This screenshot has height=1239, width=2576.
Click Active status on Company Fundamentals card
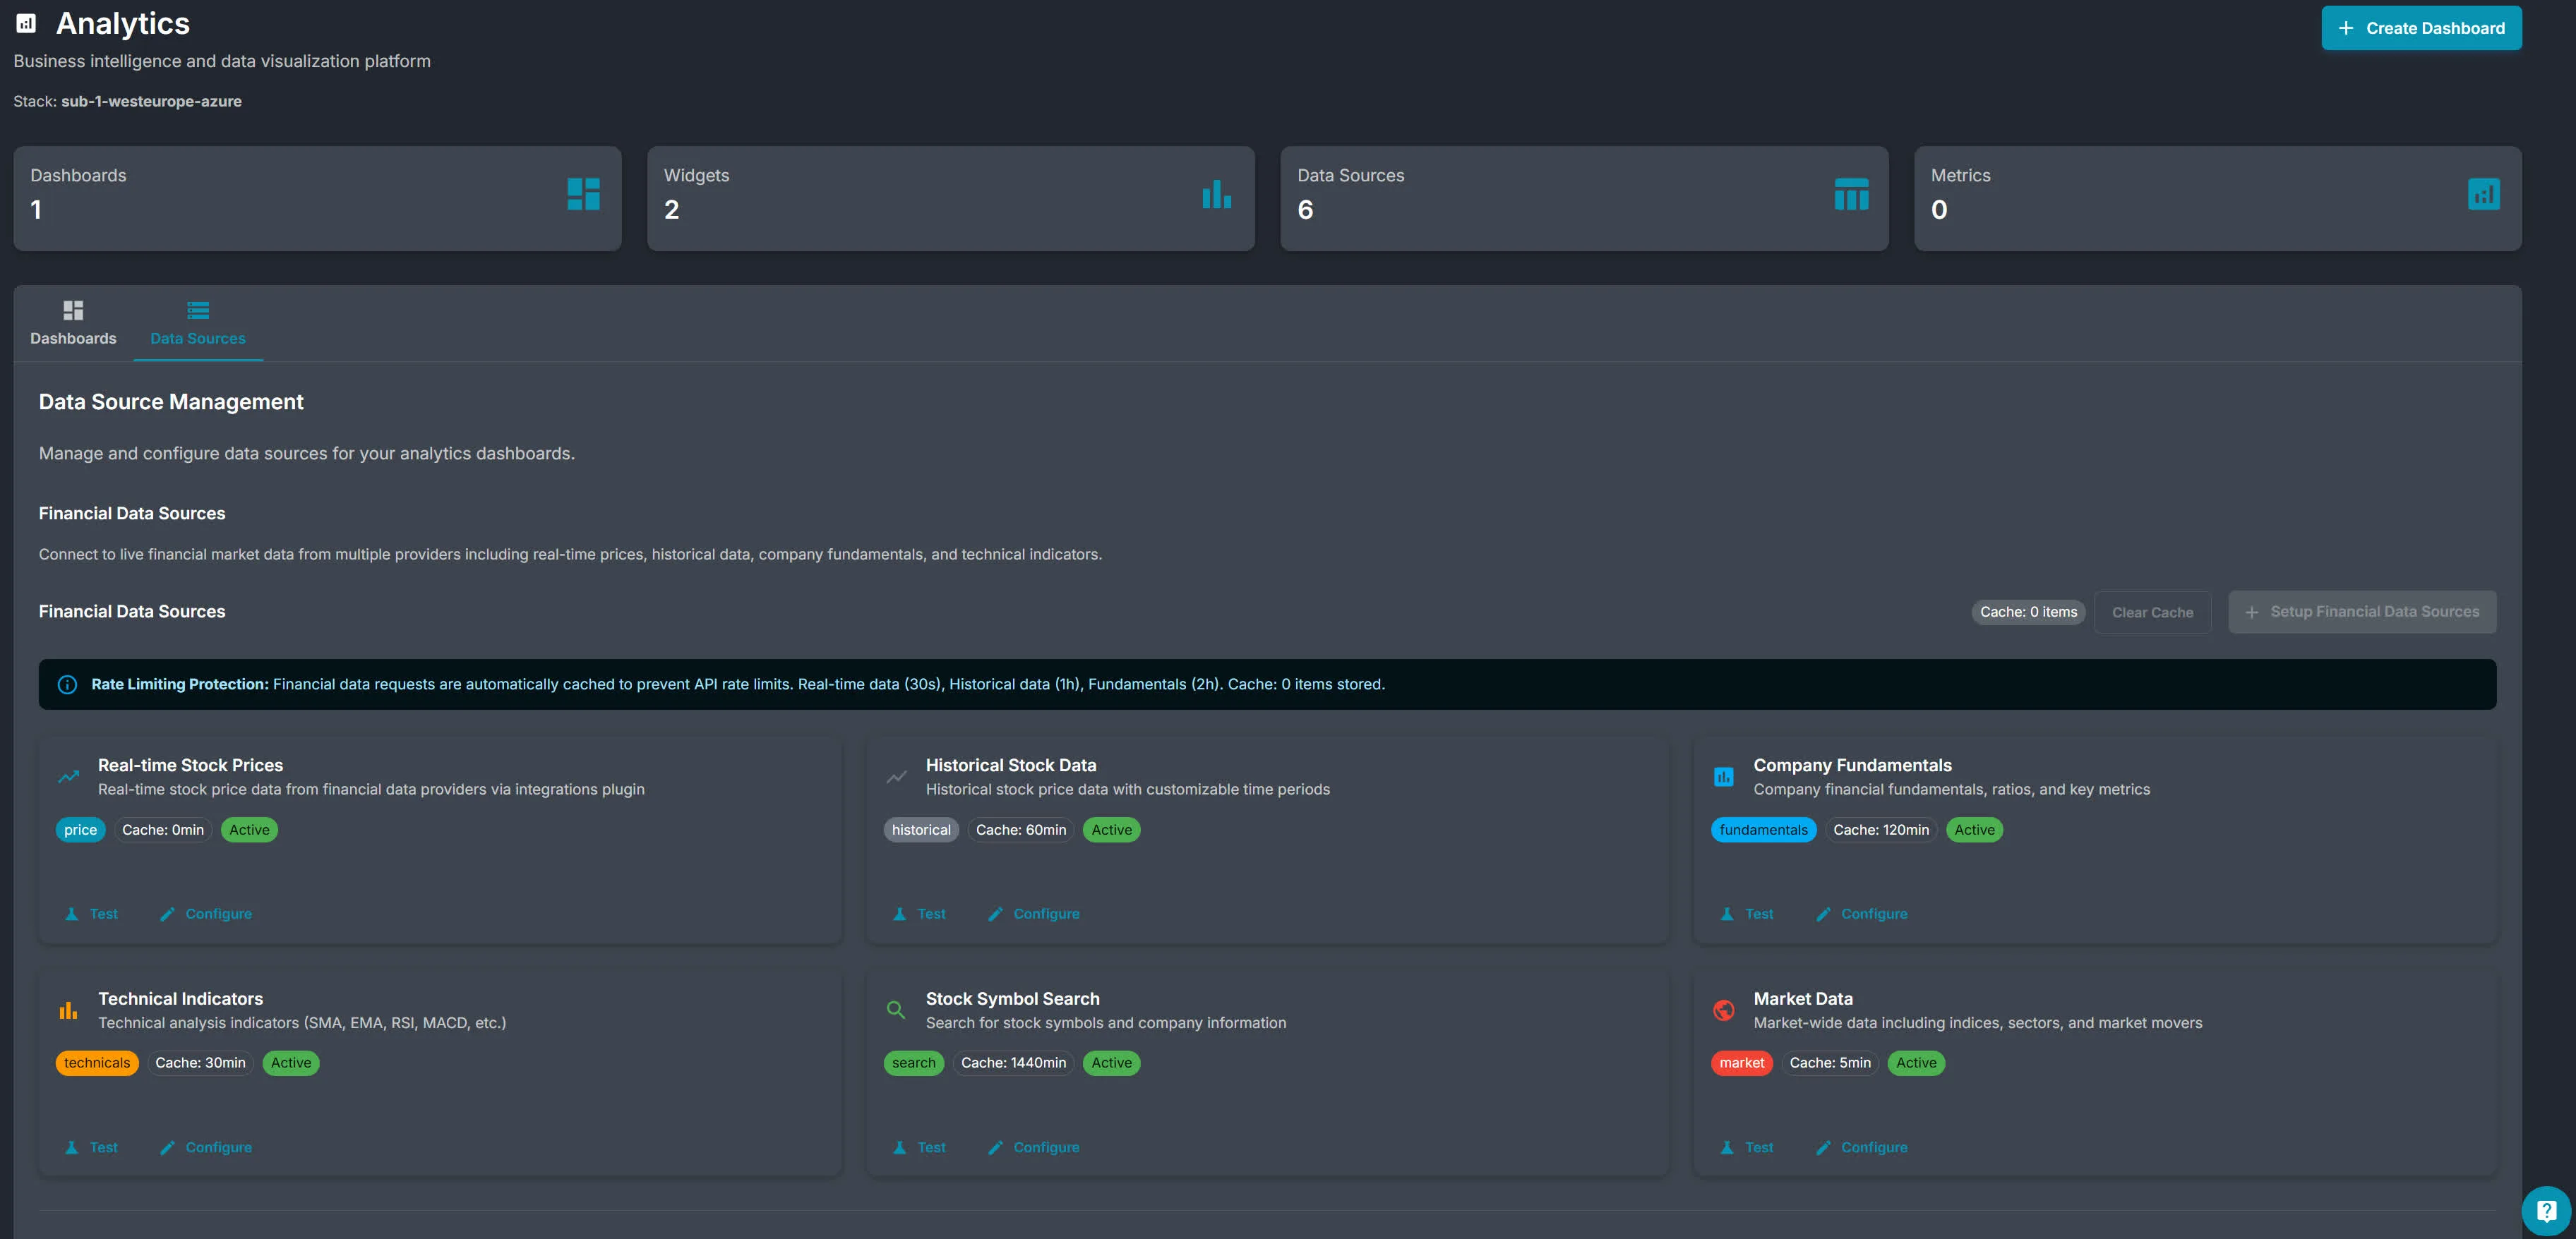click(1974, 830)
